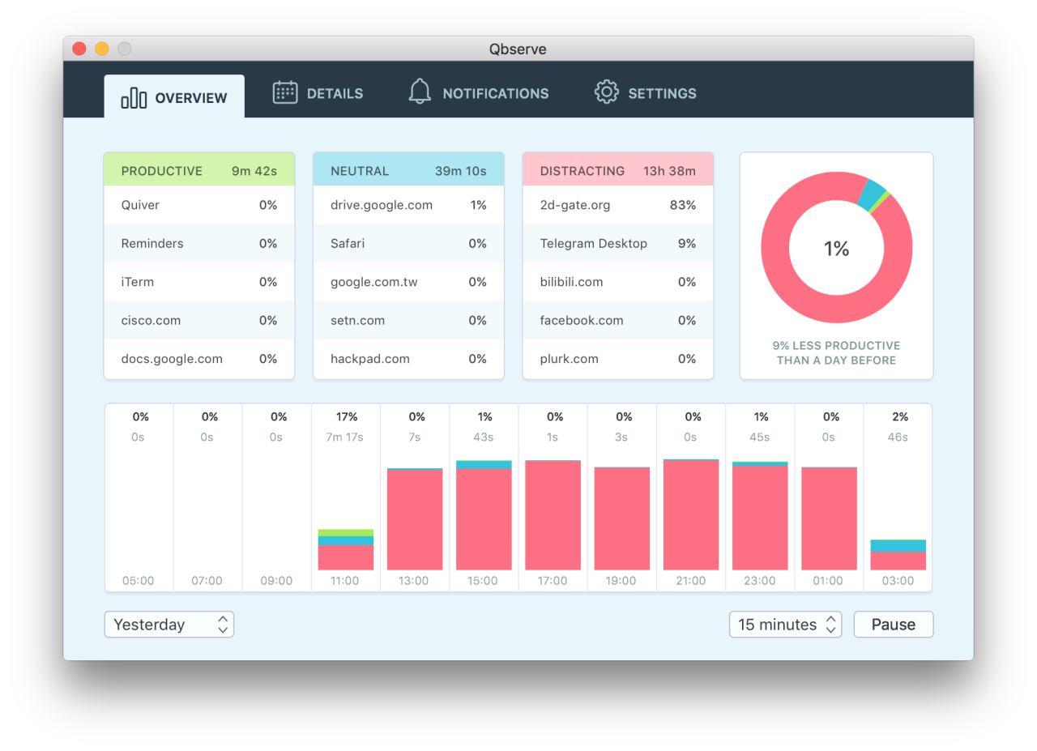The width and height of the screenshot is (1037, 751).
Task: Click the 13:00 bar in timeline chart
Action: (415, 519)
